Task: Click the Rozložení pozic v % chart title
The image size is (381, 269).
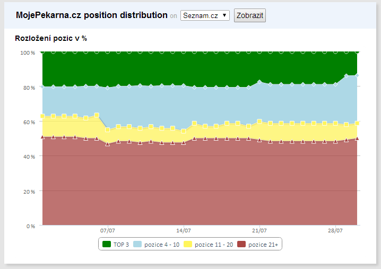Action: tap(51, 38)
